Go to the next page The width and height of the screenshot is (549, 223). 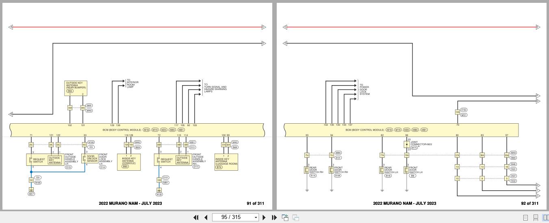point(264,217)
